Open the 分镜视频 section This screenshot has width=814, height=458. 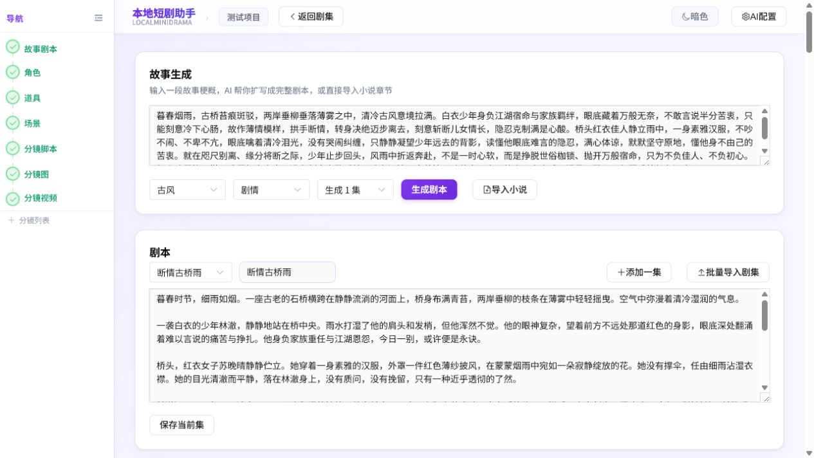point(41,197)
